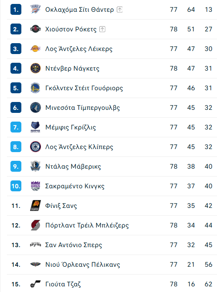
Task: Click the promotion arrow icon beside Χιούστον Ρόκετς
Action: point(102,29)
